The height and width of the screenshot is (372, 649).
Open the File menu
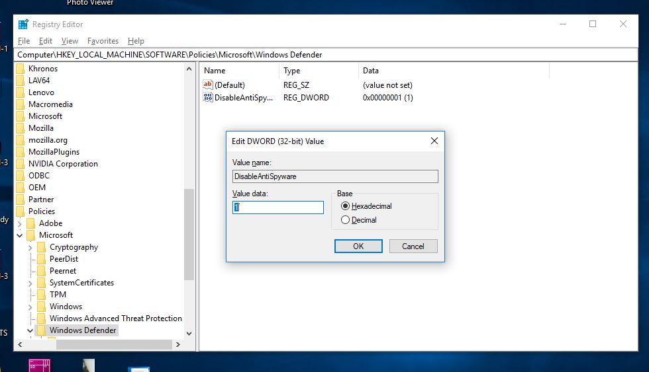[x=24, y=41]
